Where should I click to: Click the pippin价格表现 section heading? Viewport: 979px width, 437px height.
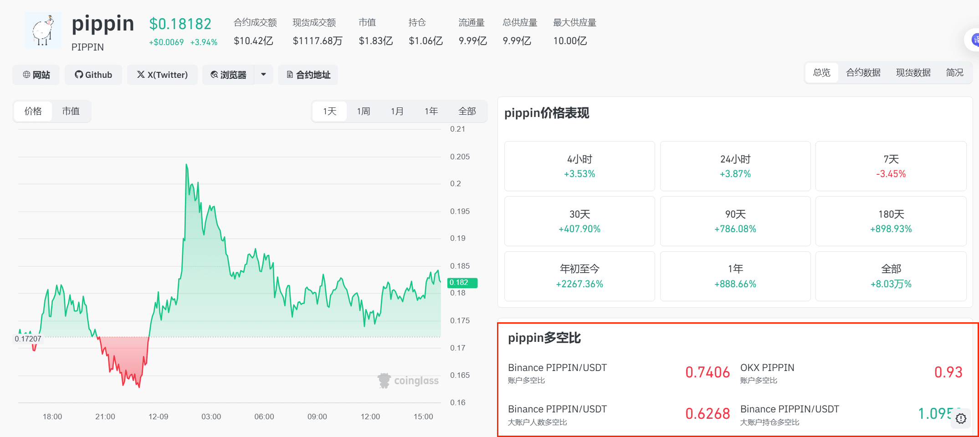(x=547, y=113)
